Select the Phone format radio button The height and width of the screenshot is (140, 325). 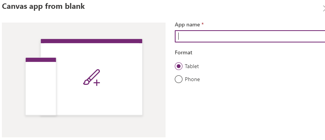pyautogui.click(x=179, y=79)
